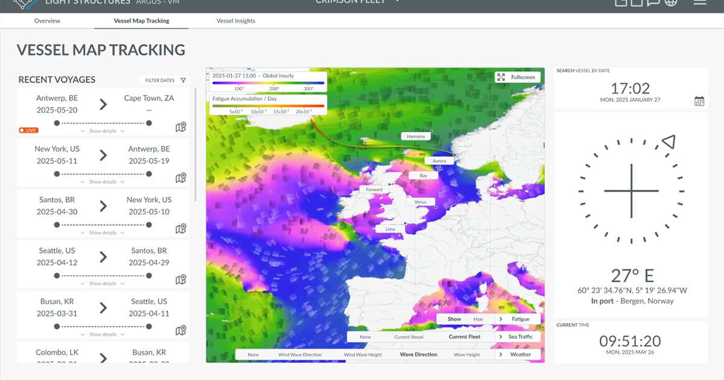Open the calendar icon beside the Bergen clock
724x380 pixels.
point(699,100)
